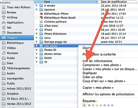Screen dimensions: 138x108
Task: Open AirDrop from the sidebar
Action: click(10, 17)
